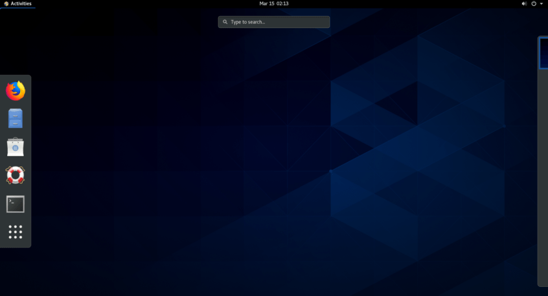The image size is (548, 296).
Task: Click the volume speaker icon in top bar
Action: (x=524, y=4)
